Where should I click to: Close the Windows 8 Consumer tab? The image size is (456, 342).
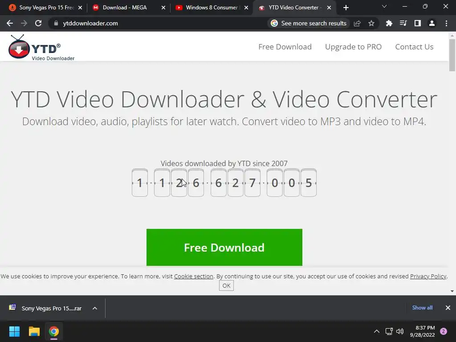coord(246,8)
